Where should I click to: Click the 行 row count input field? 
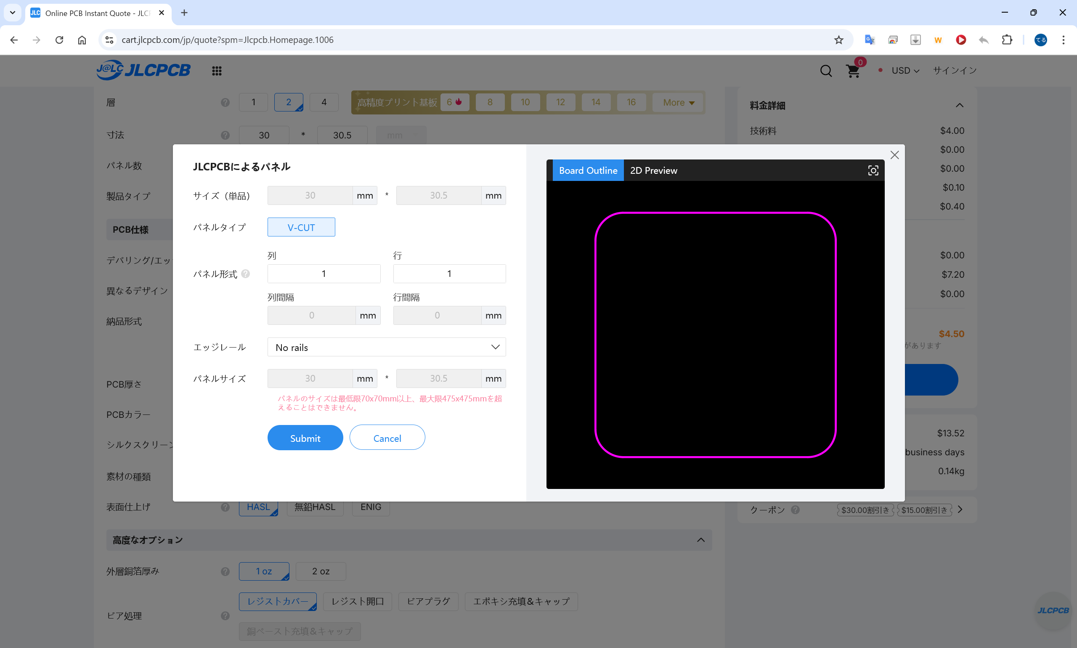(x=449, y=274)
